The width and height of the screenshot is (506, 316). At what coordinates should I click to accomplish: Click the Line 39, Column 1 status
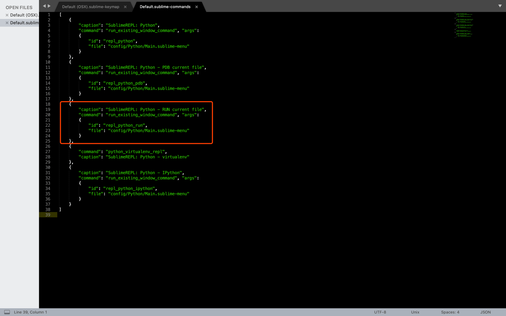point(30,312)
